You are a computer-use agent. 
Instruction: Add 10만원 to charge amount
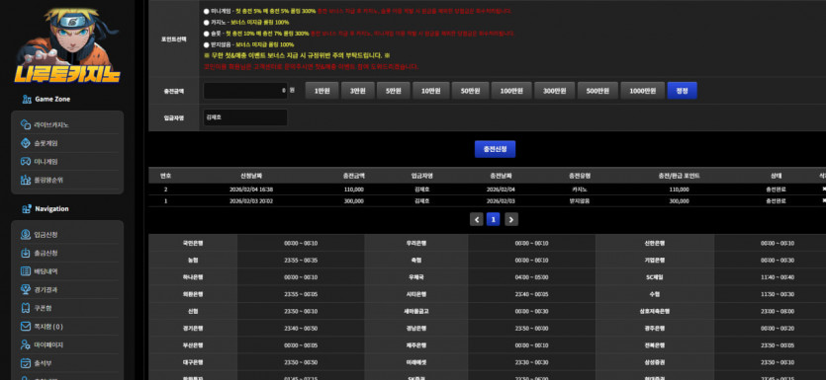tap(430, 91)
